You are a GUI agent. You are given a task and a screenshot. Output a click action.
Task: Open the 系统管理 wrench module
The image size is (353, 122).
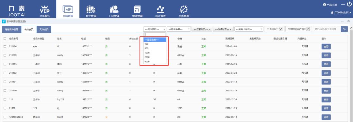click(183, 11)
